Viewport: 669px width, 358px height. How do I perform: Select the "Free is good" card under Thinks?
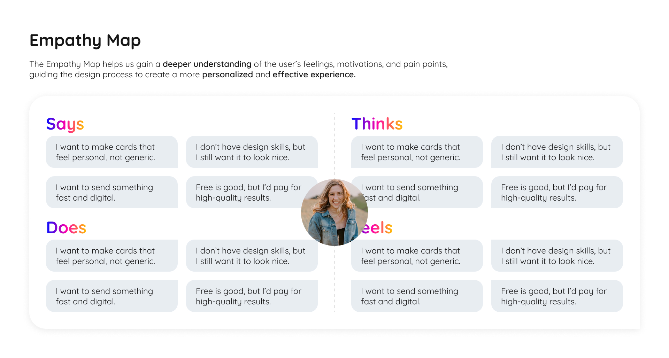[557, 192]
